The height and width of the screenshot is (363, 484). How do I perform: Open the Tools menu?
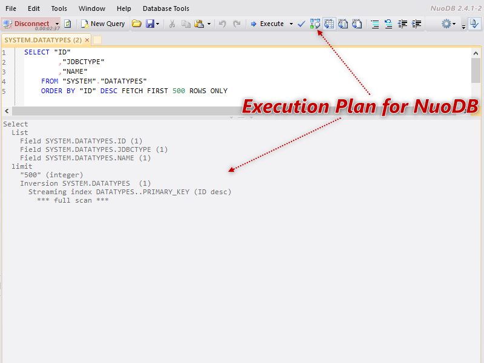coord(59,8)
